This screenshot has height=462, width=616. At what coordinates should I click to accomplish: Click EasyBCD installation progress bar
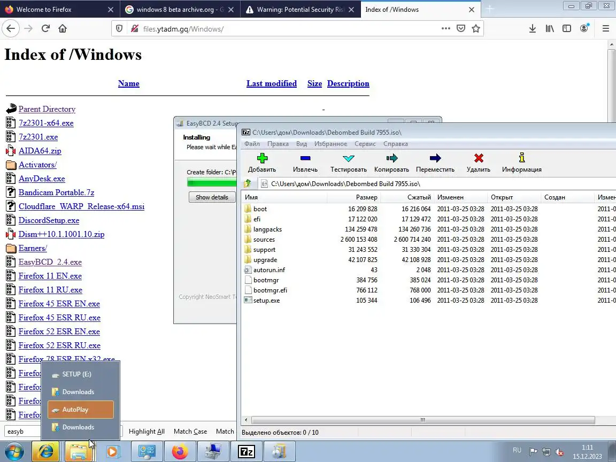(x=212, y=182)
